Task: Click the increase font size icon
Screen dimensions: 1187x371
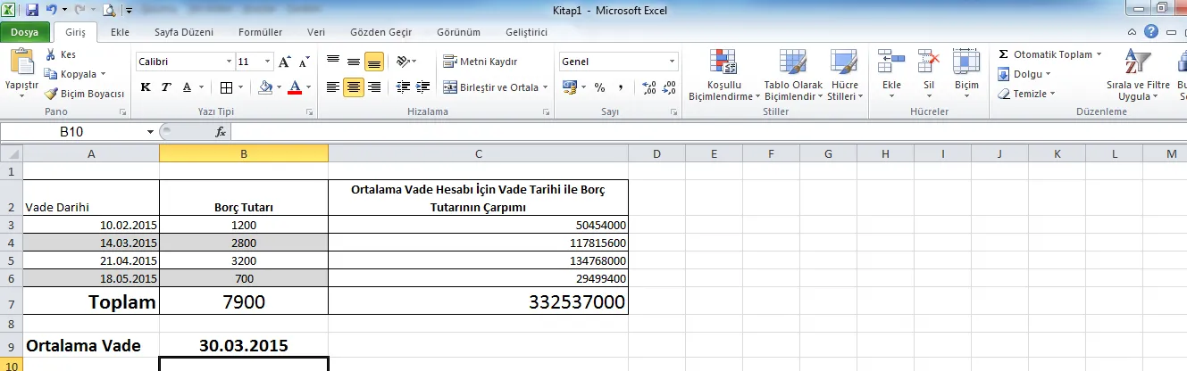Action: click(x=285, y=62)
